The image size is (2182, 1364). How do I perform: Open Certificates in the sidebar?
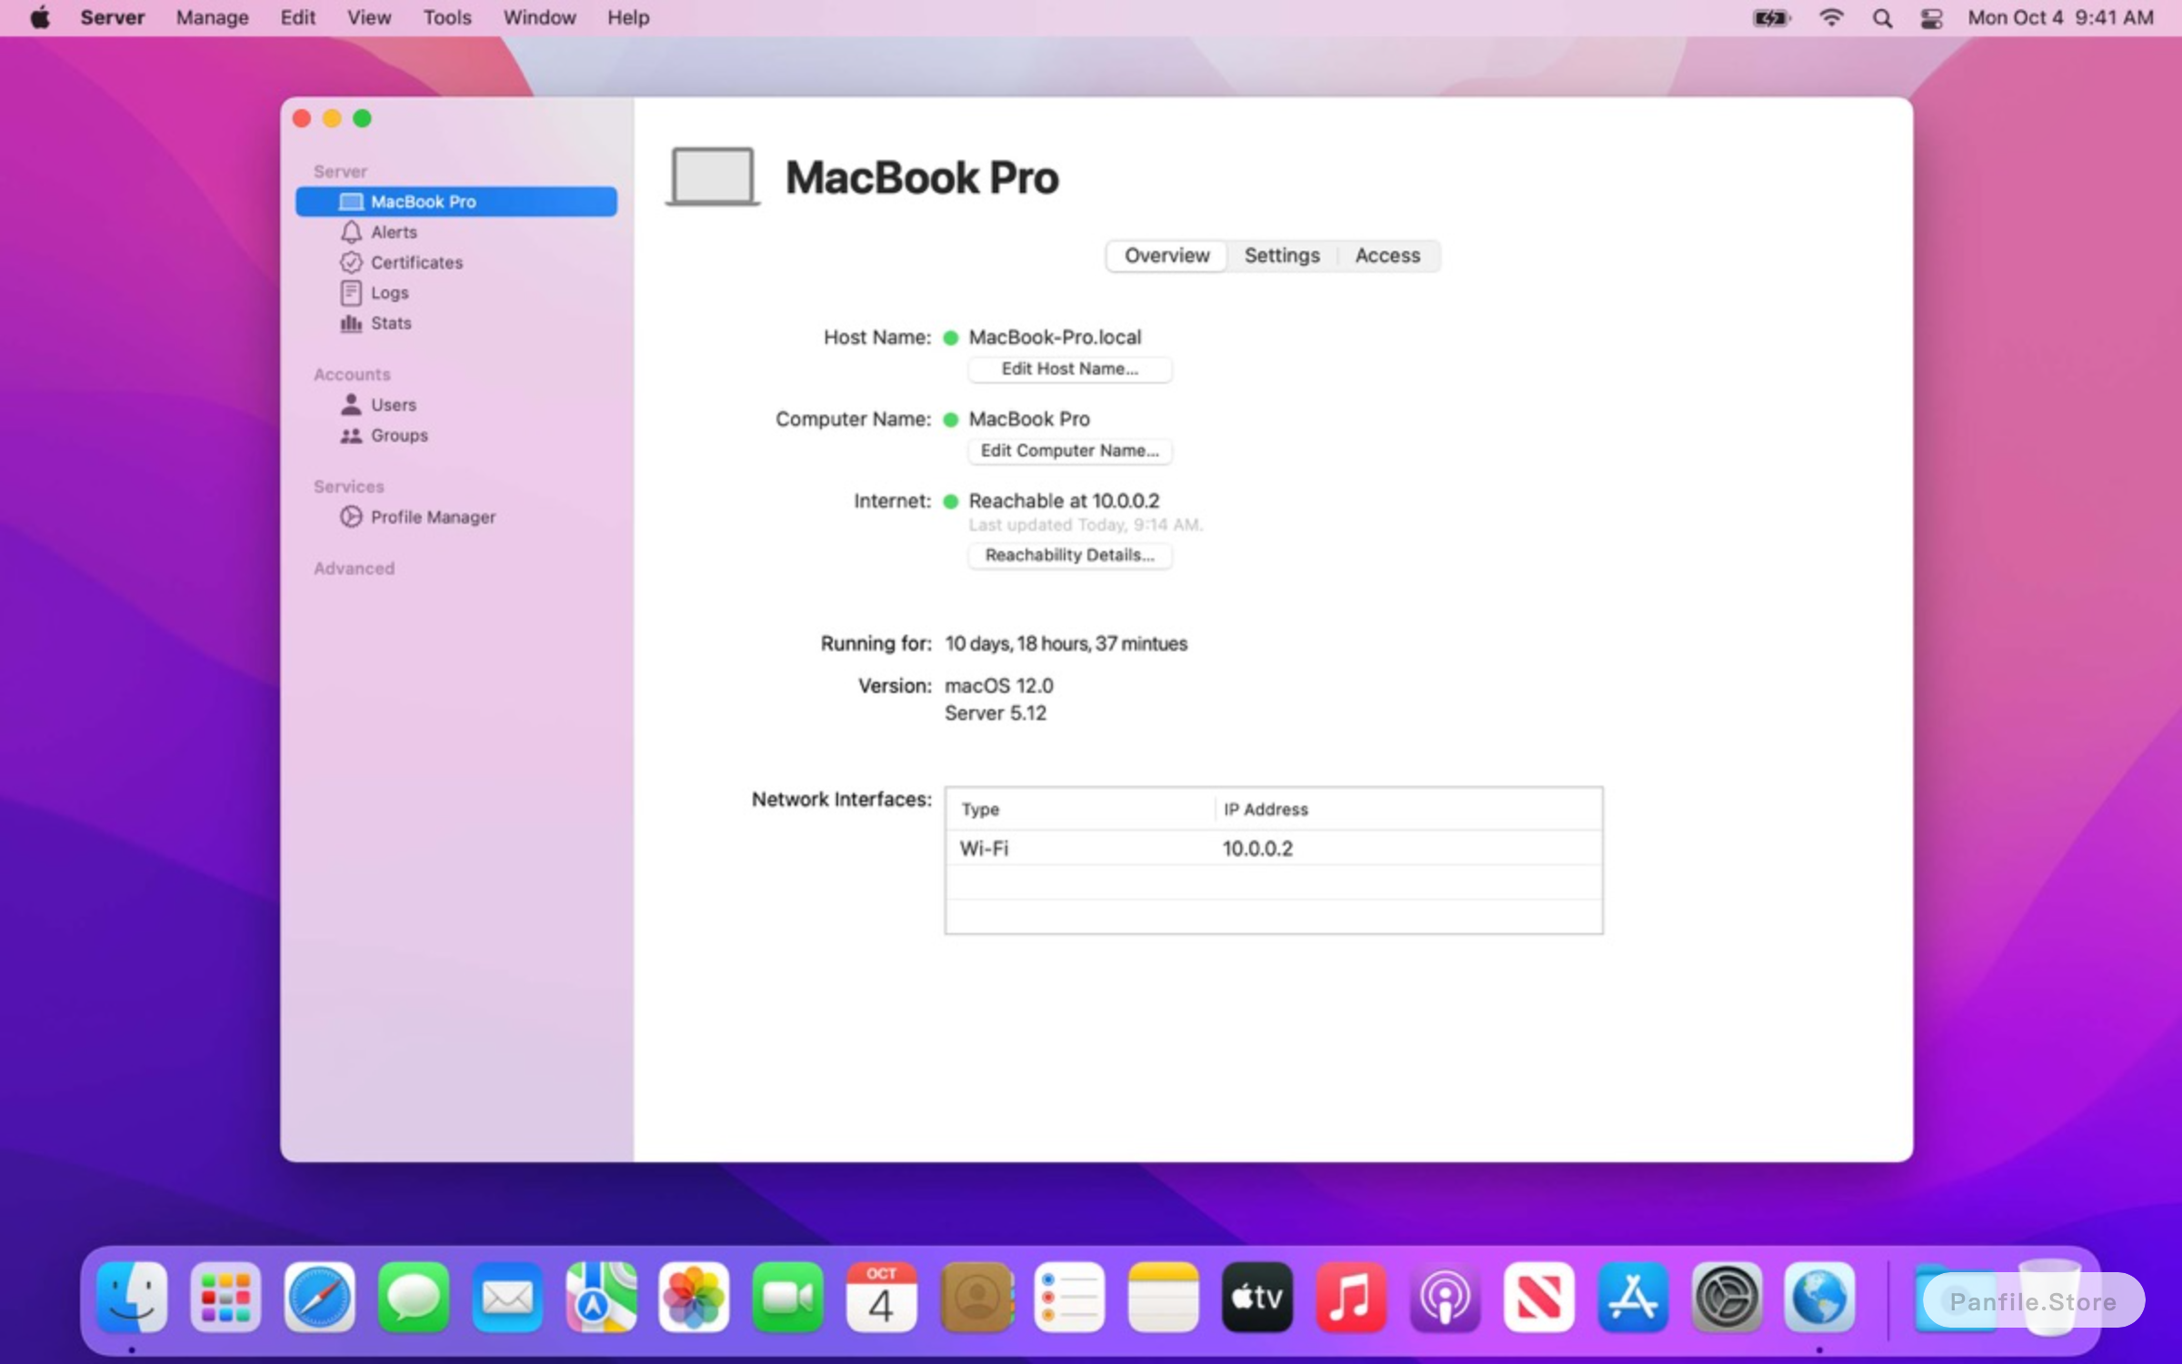[x=401, y=262]
